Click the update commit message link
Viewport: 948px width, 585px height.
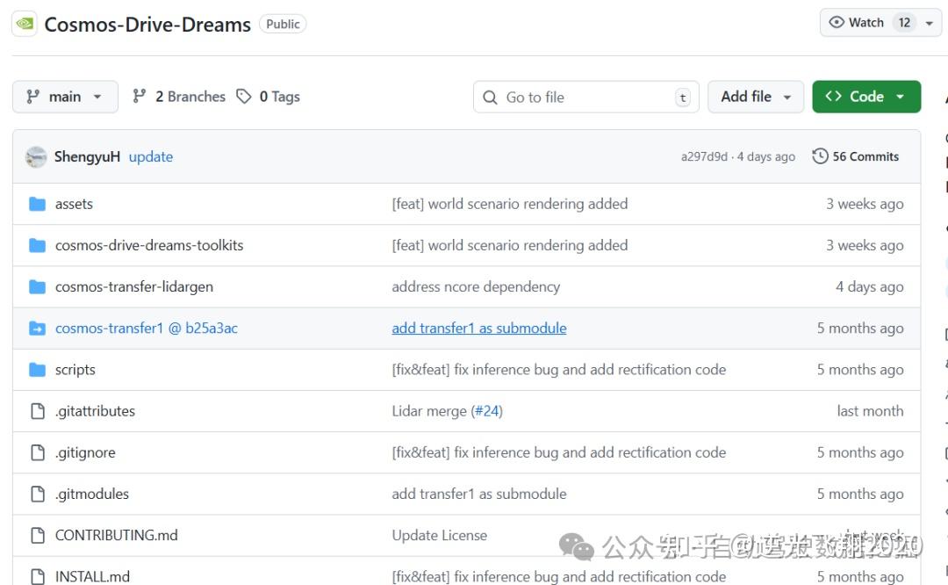[150, 155]
